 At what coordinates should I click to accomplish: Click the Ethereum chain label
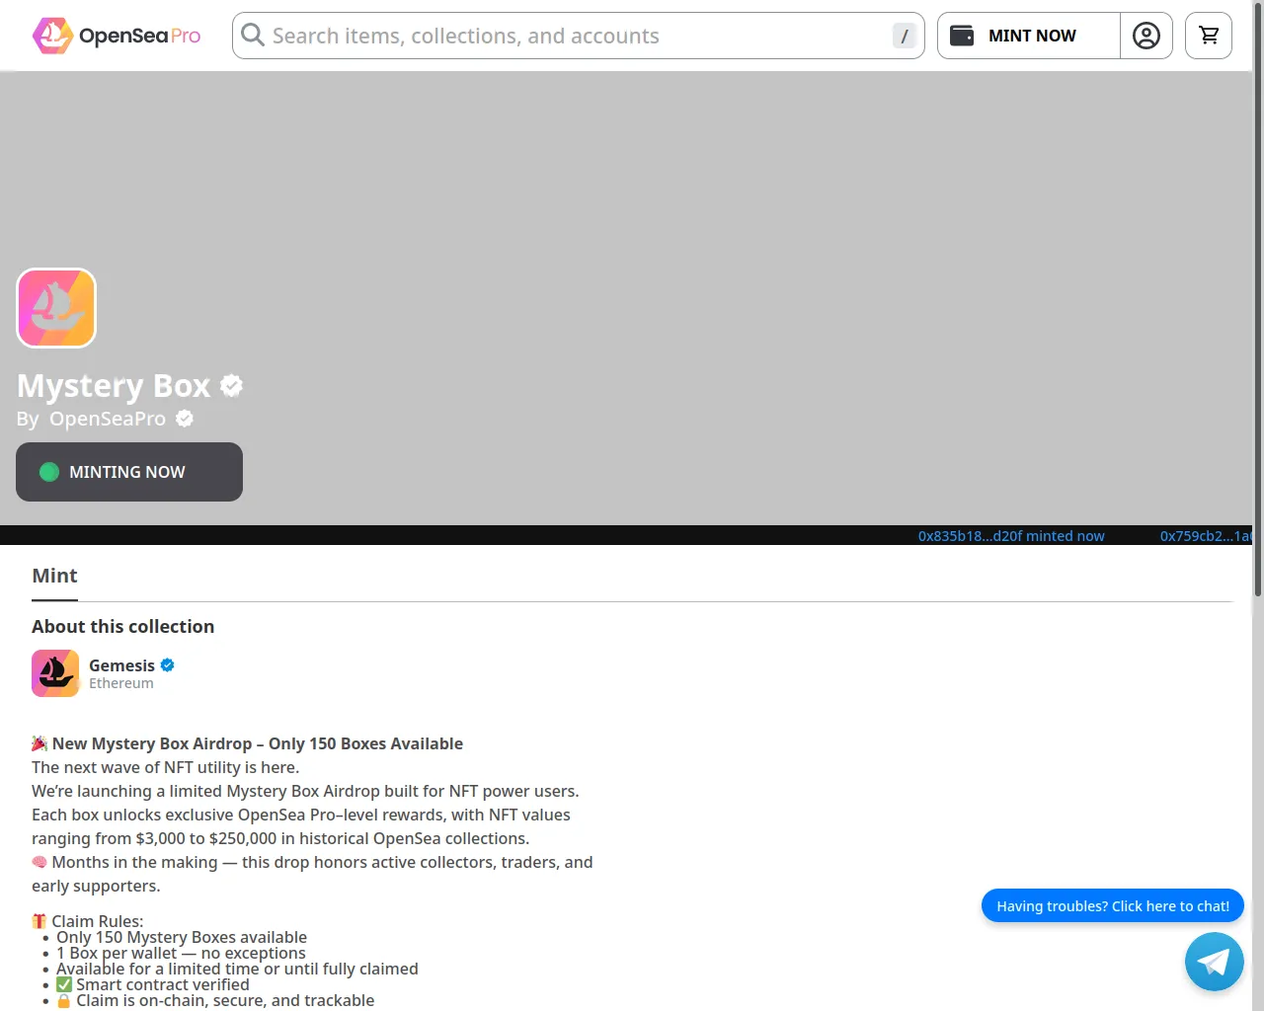121,683
